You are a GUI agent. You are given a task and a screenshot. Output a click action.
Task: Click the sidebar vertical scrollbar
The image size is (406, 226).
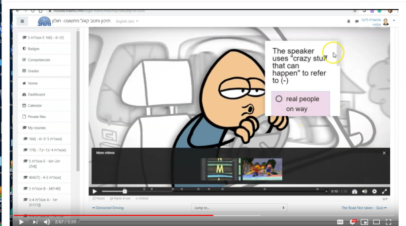78,101
